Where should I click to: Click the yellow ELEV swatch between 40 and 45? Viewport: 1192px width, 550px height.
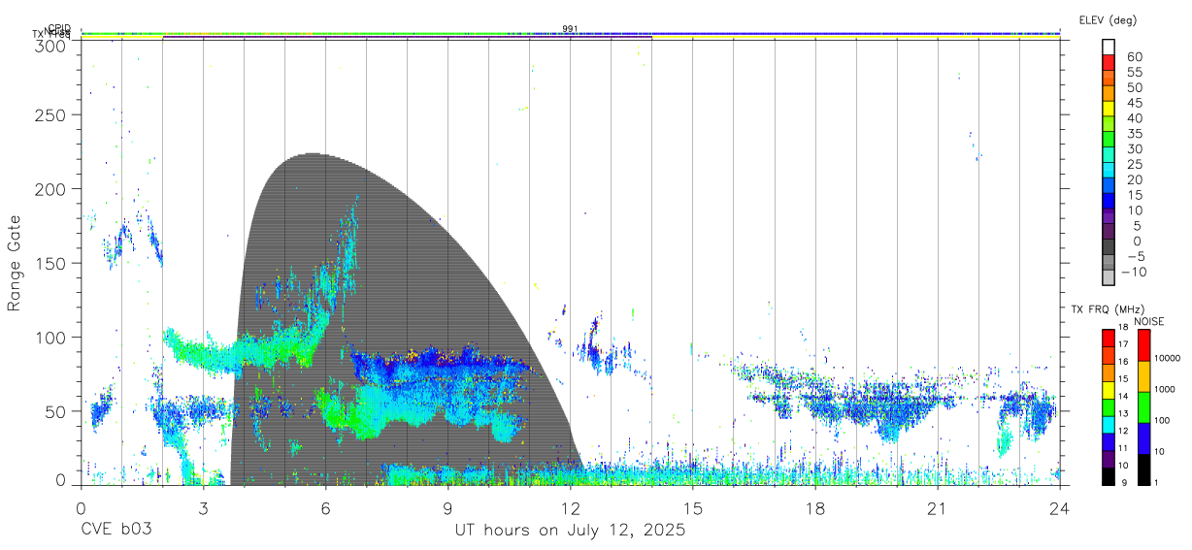(1109, 108)
